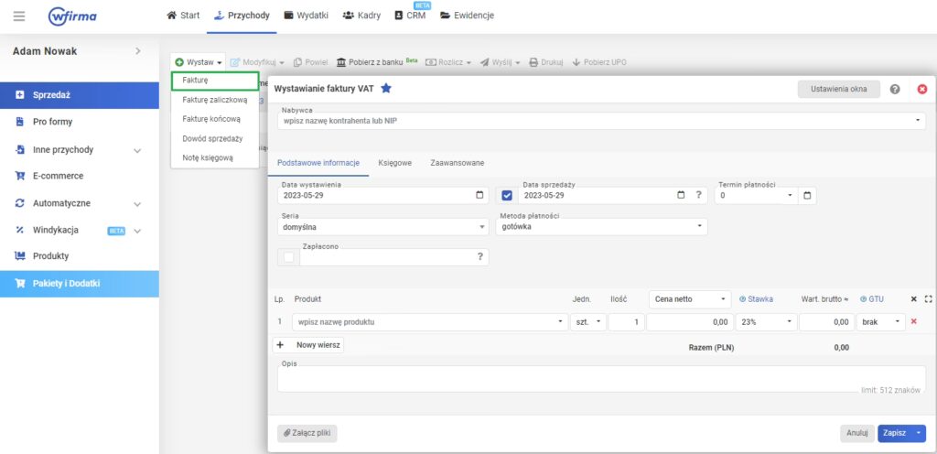Open the Cena netto price type dropdown
This screenshot has height=454, width=937.
pos(690,298)
